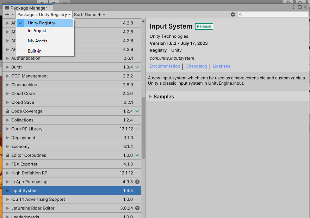
Task: Open the Packages: Unity Registry dropdown
Action: tap(44, 15)
